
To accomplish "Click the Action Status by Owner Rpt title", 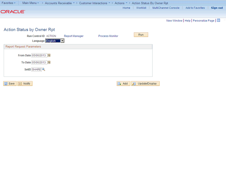I will click(29, 30).
